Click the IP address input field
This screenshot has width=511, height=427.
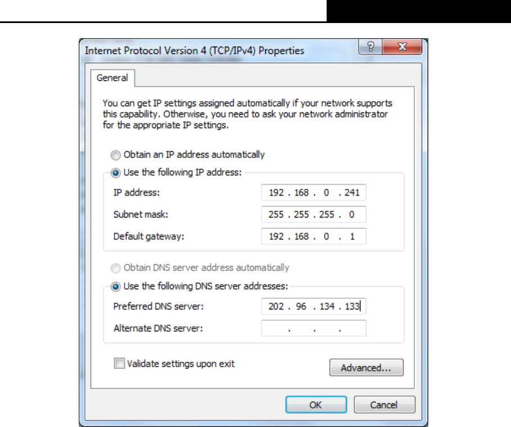pos(314,193)
